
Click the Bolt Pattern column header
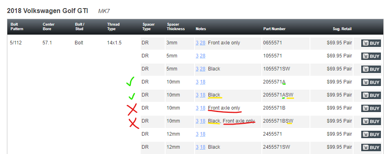(16, 26)
